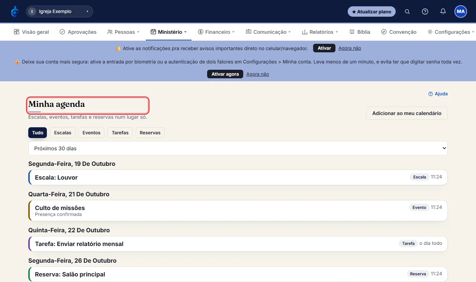Open the search magnifier icon

coord(407,12)
